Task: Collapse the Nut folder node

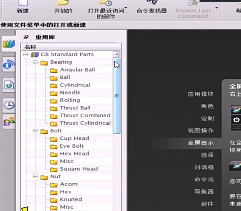Action: click(x=35, y=177)
